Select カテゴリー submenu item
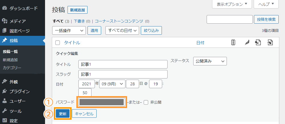Image resolution: width=285 pixels, height=124 pixels. point(12,68)
